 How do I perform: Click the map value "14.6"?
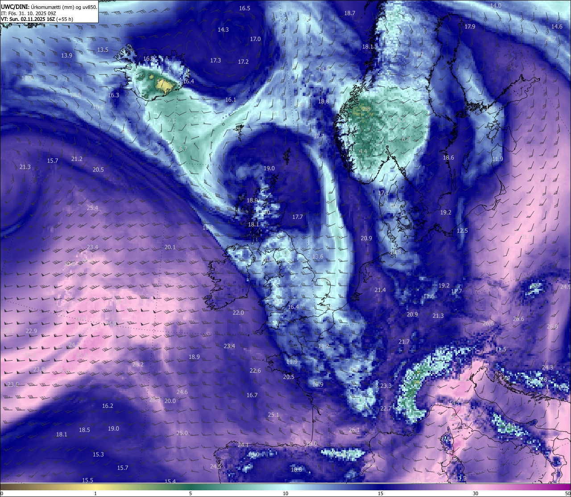557,27
